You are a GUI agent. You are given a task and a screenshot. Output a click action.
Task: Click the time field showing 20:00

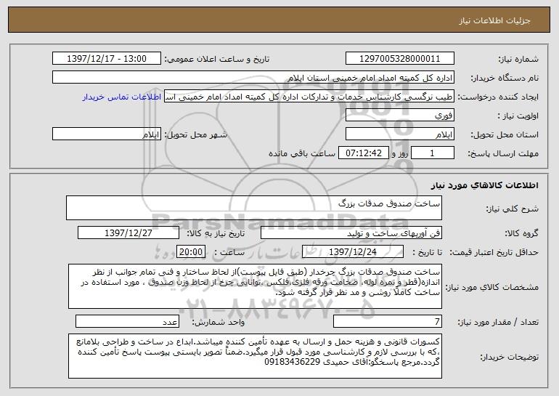[x=191, y=252]
